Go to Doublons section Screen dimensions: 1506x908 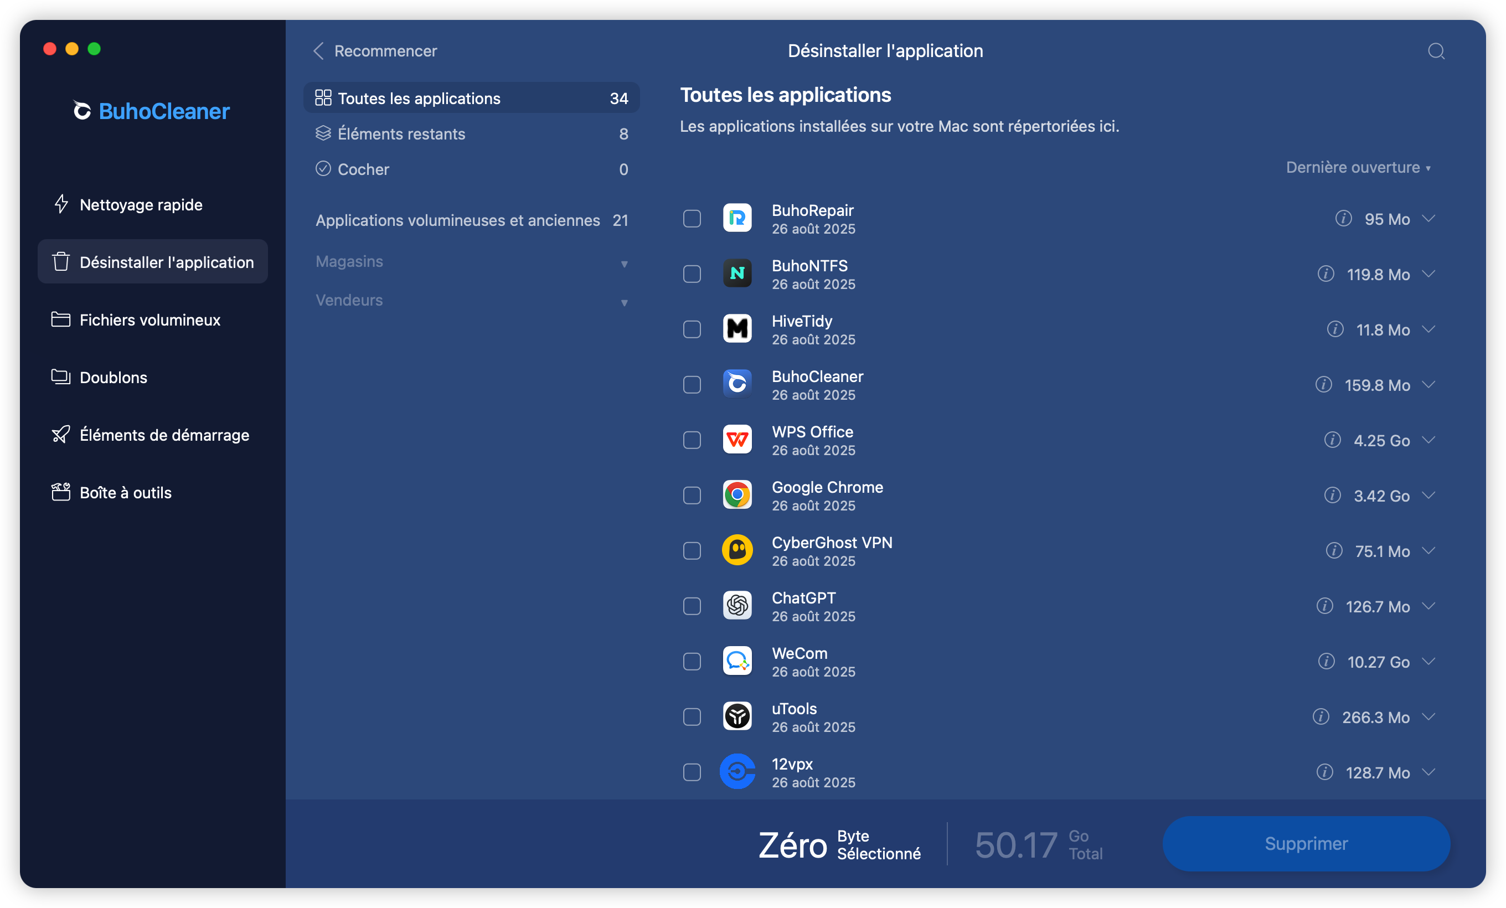coord(153,377)
